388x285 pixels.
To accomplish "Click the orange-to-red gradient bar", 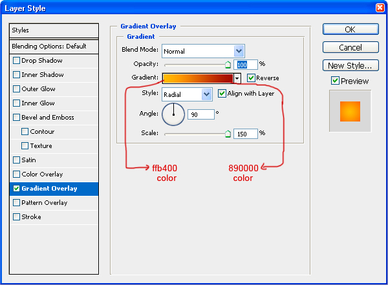I will pyautogui.click(x=198, y=78).
